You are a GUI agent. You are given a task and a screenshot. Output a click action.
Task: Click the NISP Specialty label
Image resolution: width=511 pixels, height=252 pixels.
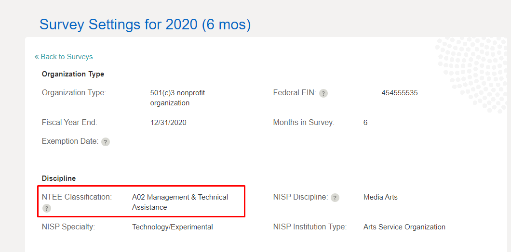(x=68, y=227)
